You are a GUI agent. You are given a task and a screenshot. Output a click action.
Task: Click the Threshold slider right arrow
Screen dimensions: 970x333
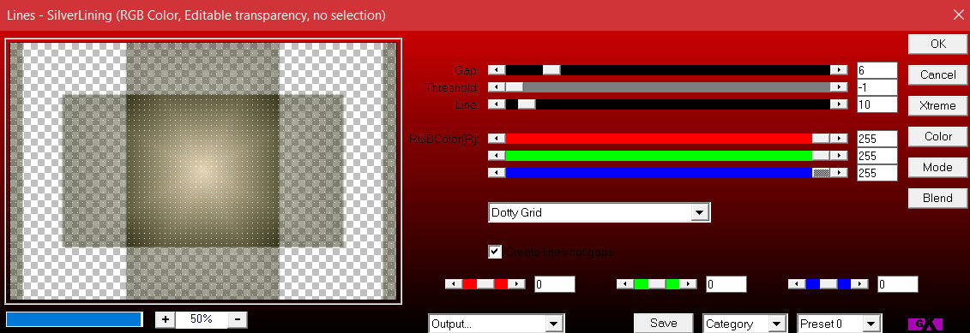coord(838,87)
